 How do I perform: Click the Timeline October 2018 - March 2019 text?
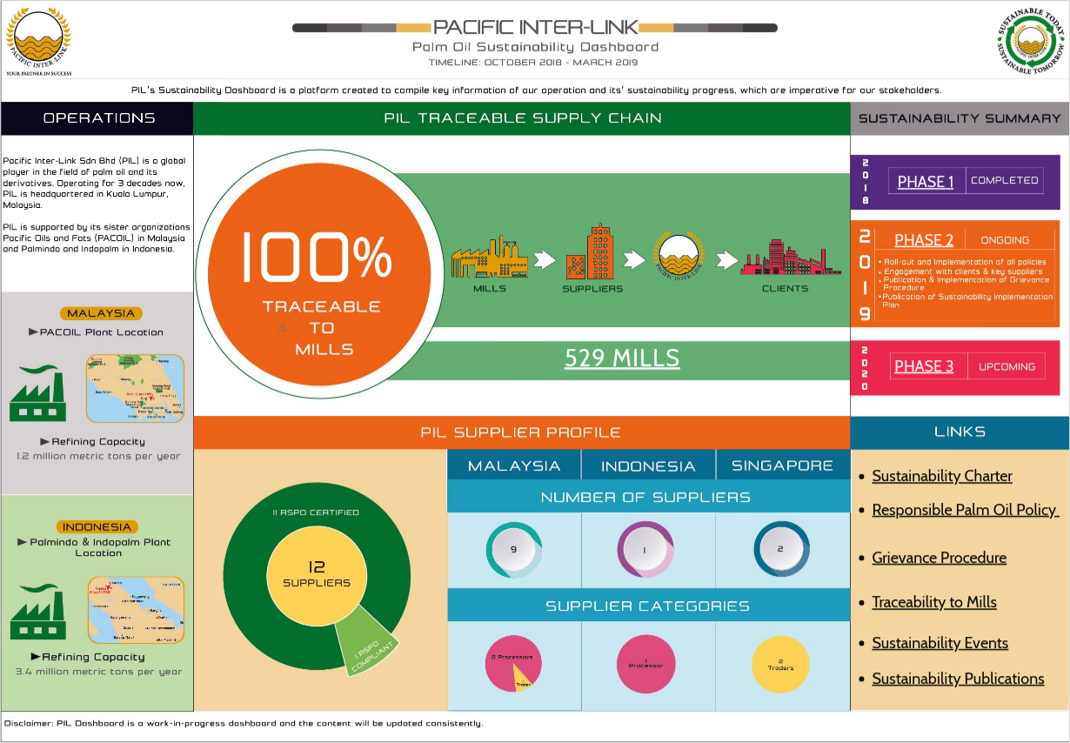533,63
